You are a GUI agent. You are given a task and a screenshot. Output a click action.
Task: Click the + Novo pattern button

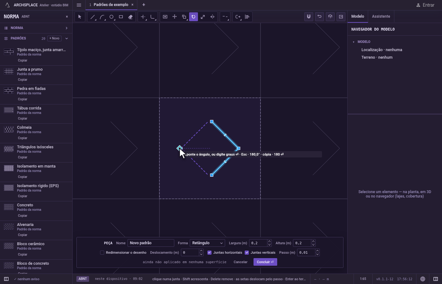coord(54,38)
